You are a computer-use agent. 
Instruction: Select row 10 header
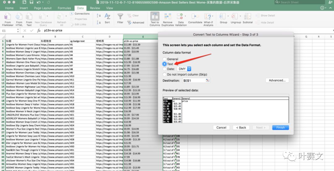(3, 73)
